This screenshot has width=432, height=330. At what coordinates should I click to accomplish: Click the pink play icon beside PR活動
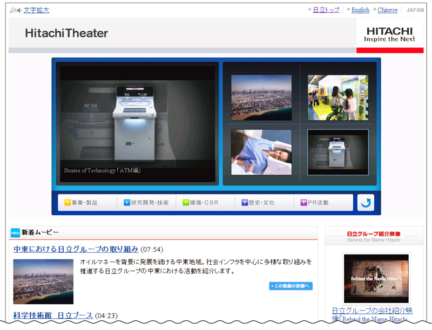tap(303, 203)
